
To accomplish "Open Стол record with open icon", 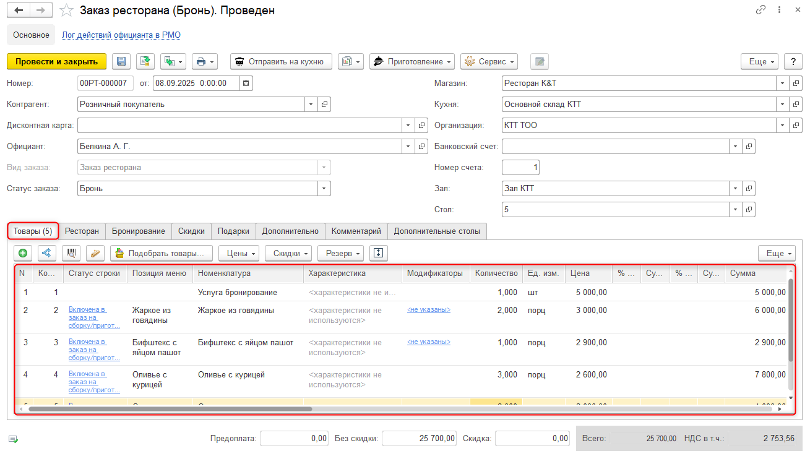I will (x=749, y=210).
